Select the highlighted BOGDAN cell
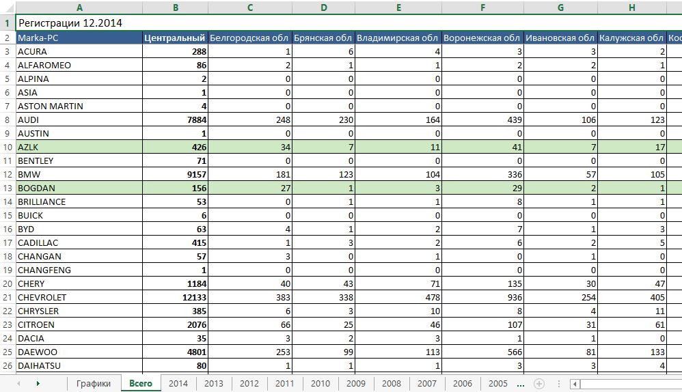682x392 pixels. point(79,188)
